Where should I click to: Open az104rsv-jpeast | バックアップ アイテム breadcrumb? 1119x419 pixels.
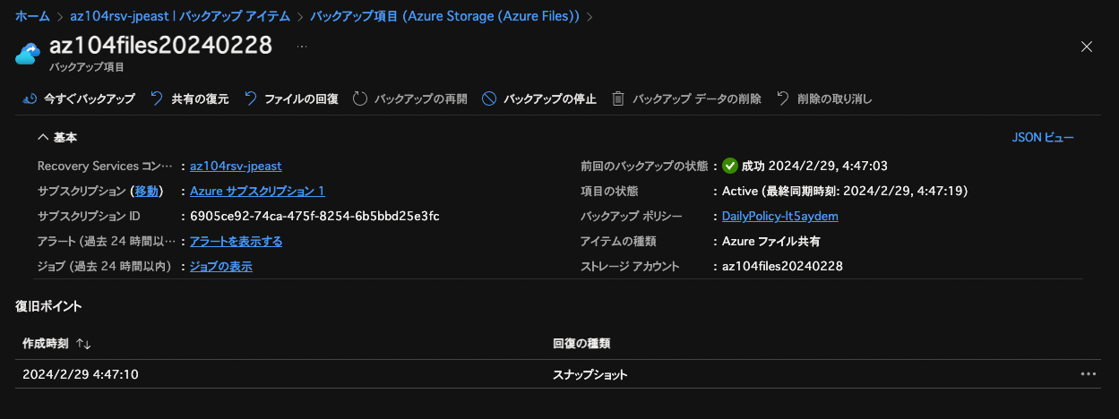pyautogui.click(x=180, y=16)
